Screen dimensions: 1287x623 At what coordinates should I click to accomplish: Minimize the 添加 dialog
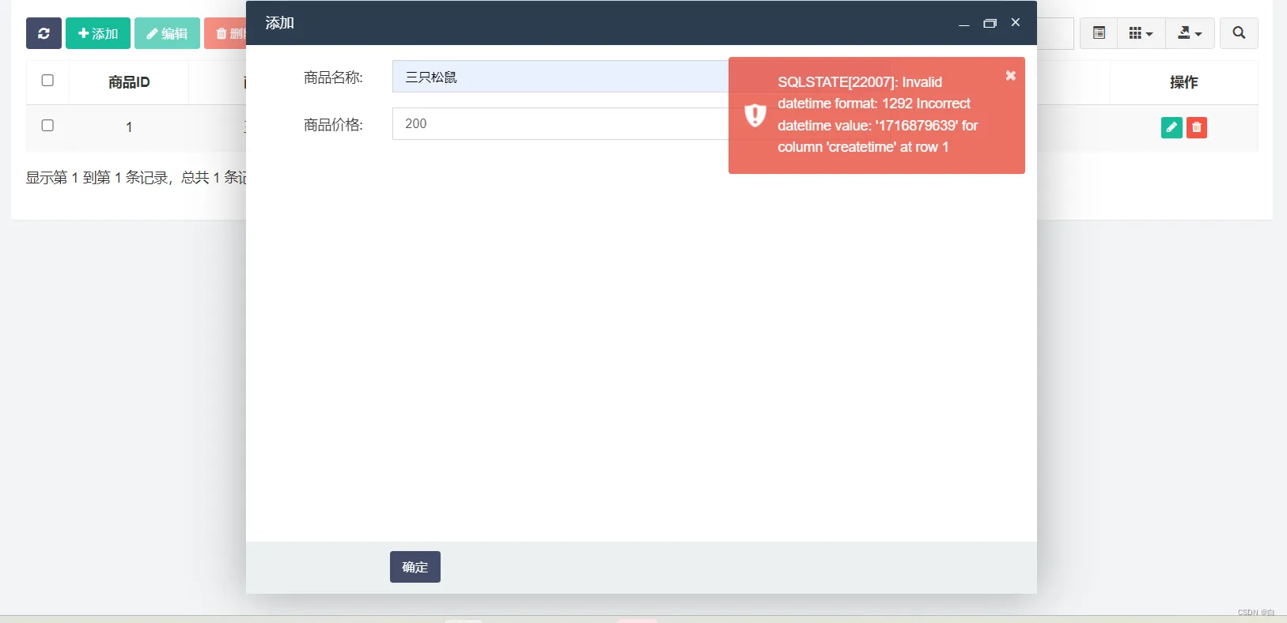[x=963, y=23]
